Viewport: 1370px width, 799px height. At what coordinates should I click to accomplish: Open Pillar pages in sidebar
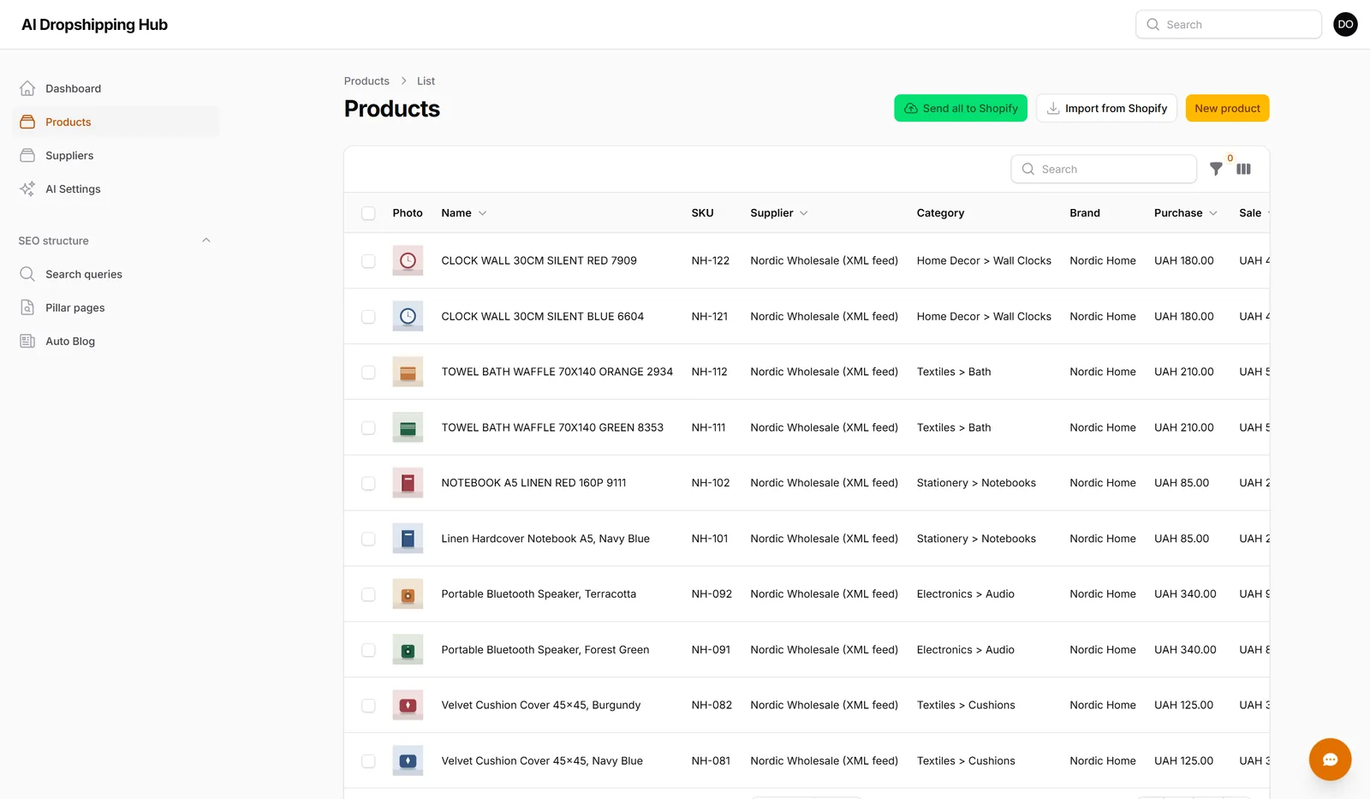pyautogui.click(x=115, y=307)
